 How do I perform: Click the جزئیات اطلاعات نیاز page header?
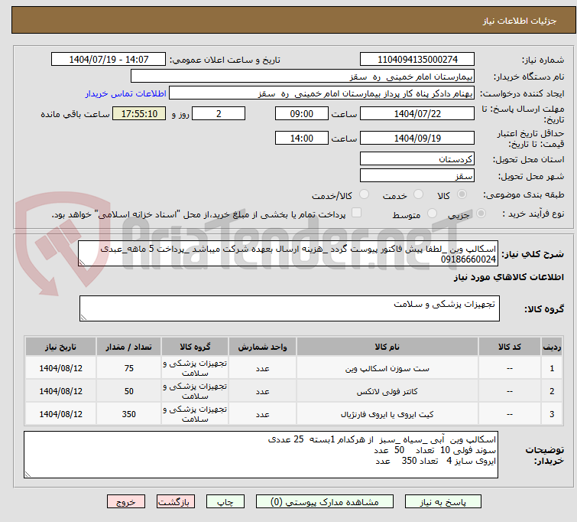coord(519,21)
